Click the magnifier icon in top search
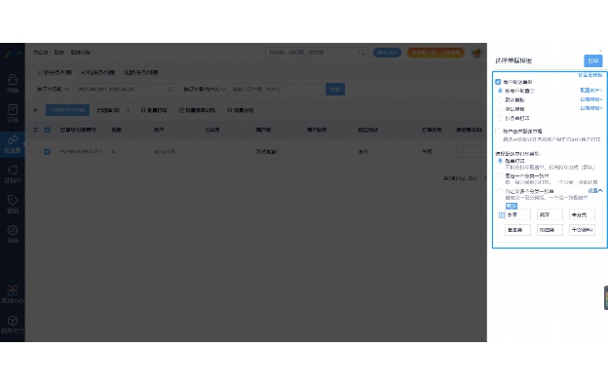Viewport: 608px width, 385px height. pos(361,52)
